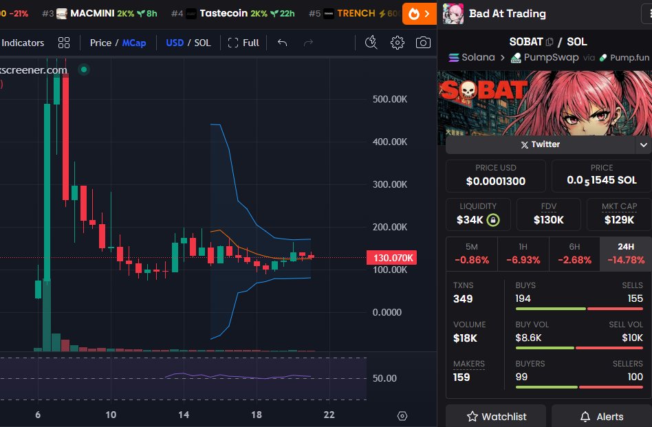
Task: Click the SOBAT / SOL pair title
Action: tap(548, 41)
